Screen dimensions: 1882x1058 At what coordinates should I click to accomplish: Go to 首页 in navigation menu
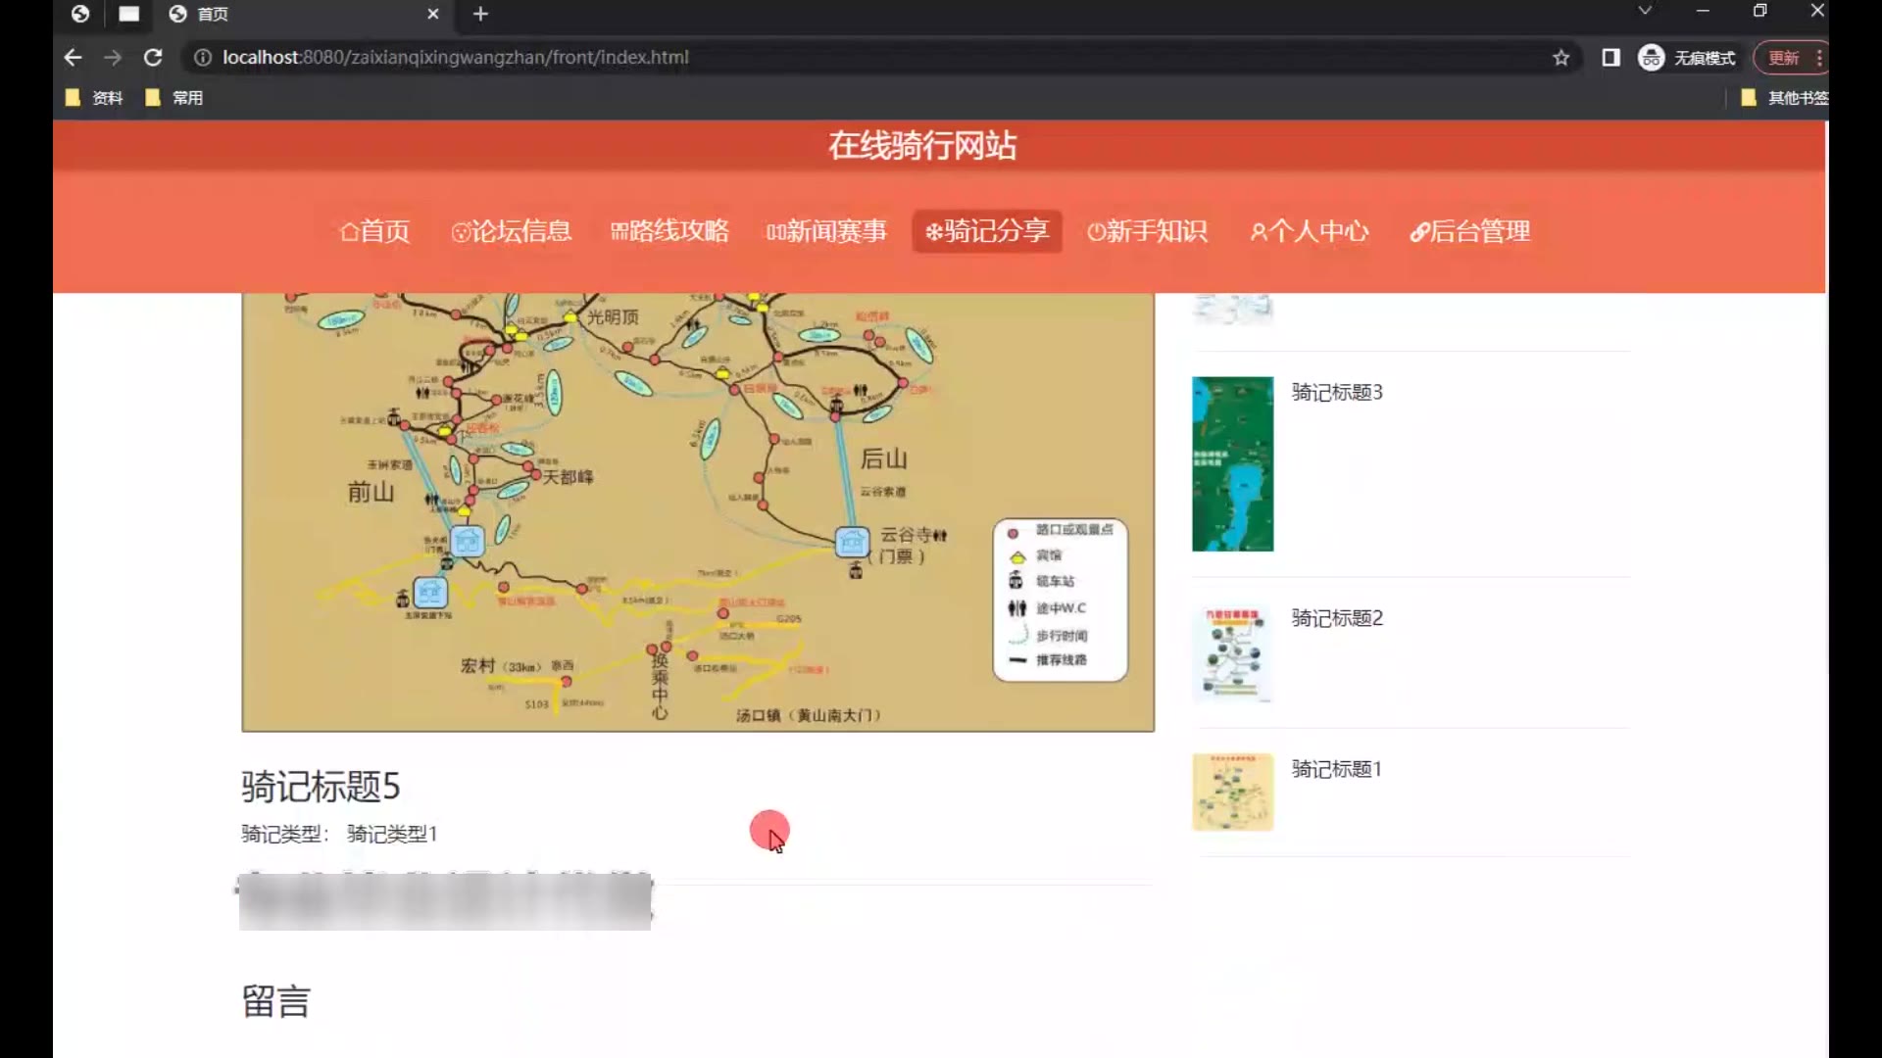pyautogui.click(x=374, y=231)
